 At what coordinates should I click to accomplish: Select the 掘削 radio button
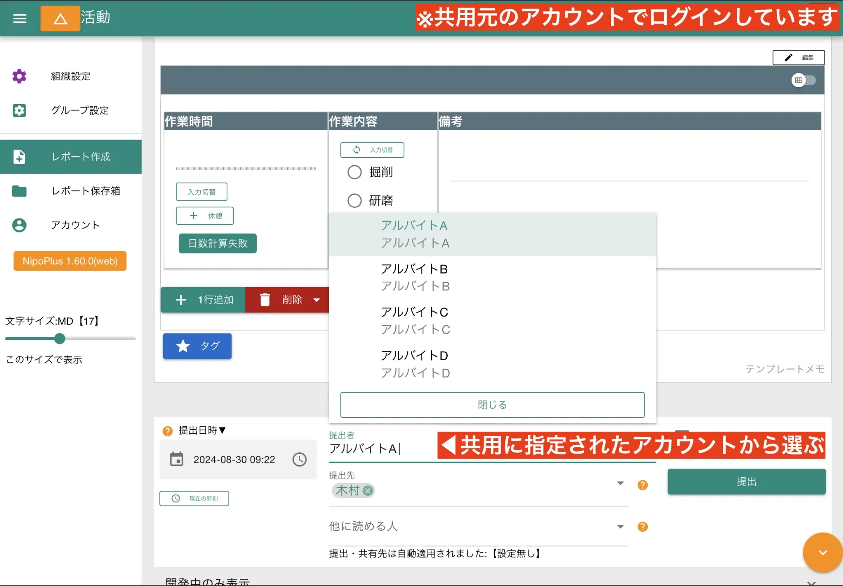point(354,172)
